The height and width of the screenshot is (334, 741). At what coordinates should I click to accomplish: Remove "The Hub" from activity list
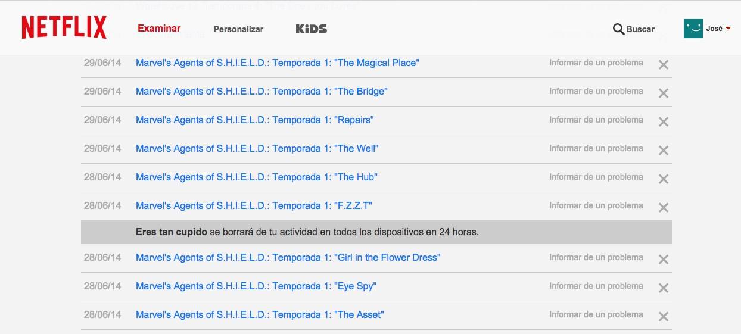pyautogui.click(x=664, y=179)
